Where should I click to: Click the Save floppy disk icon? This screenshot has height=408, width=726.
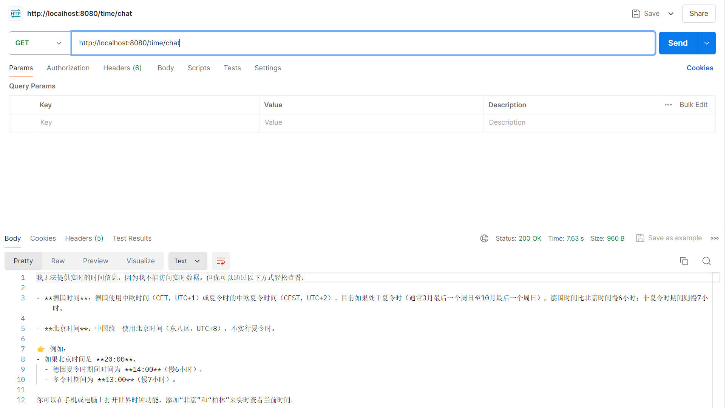636,14
